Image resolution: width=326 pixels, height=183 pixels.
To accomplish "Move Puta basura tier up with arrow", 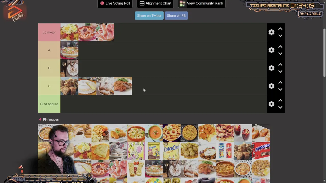I will 280,101.
